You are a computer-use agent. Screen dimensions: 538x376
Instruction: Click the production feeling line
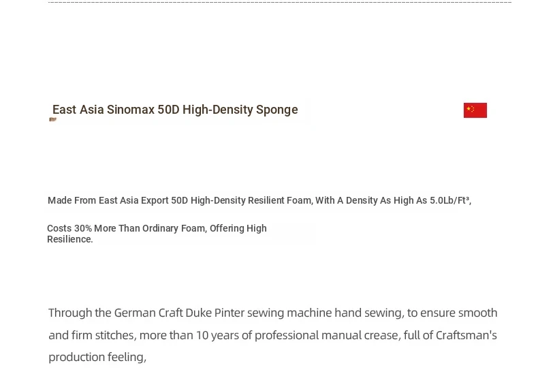(x=97, y=357)
